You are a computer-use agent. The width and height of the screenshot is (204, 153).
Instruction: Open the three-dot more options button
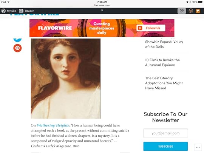point(198,147)
